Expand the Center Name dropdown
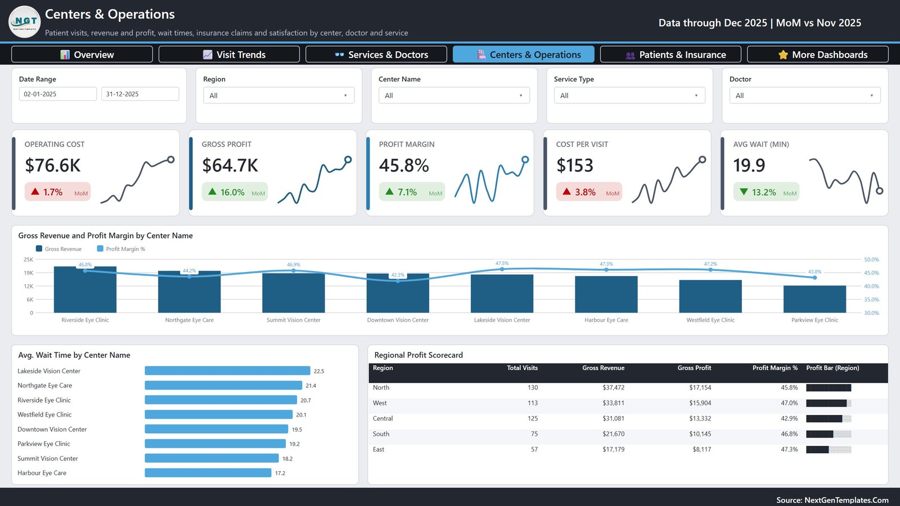This screenshot has height=506, width=900. point(454,96)
